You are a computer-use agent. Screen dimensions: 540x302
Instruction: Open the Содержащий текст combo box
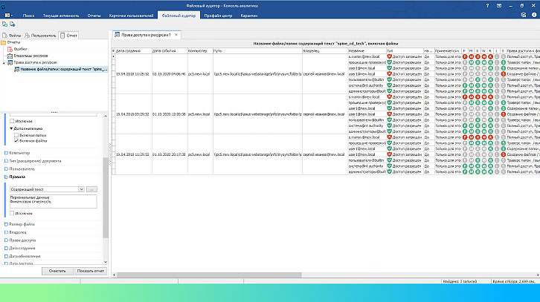[47, 189]
